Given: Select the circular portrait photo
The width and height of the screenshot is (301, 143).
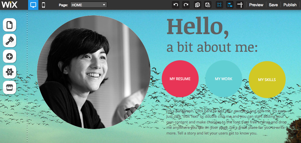Looking at the screenshot, I should pyautogui.click(x=94, y=72).
